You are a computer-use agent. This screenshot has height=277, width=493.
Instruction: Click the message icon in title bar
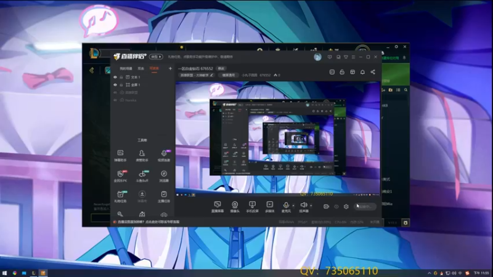tap(330, 57)
